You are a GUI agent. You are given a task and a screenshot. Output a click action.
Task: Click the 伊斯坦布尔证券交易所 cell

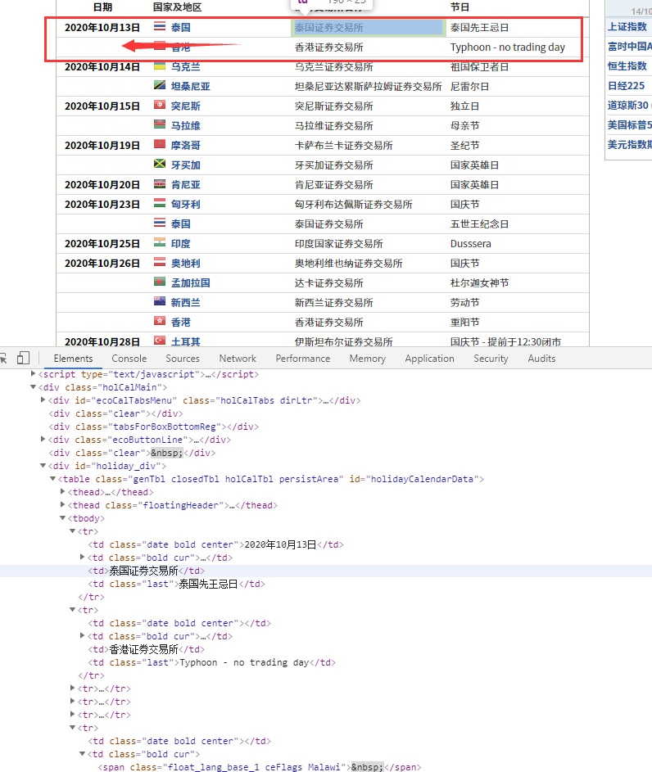[344, 341]
